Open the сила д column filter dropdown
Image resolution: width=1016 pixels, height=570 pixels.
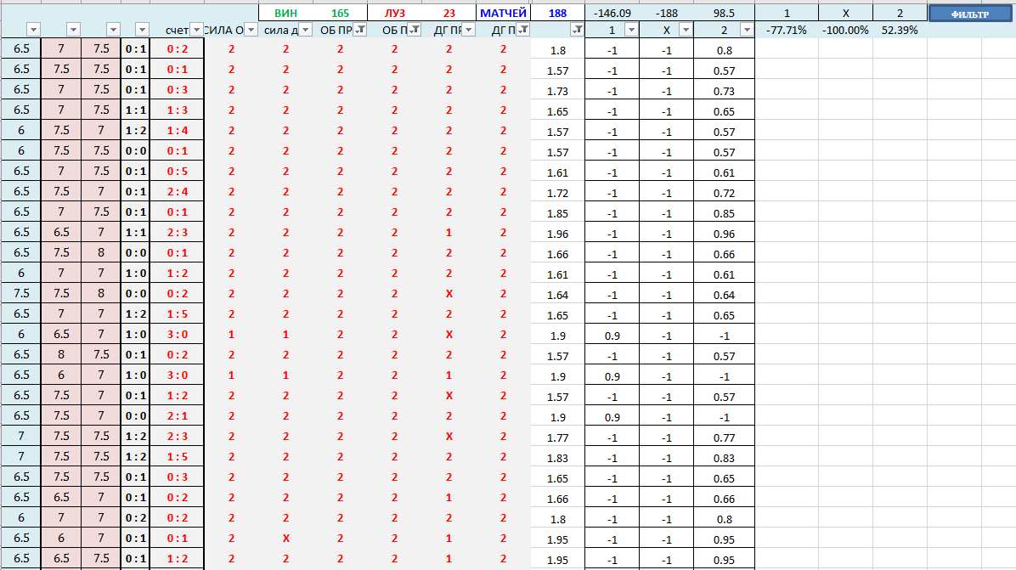pyautogui.click(x=305, y=30)
